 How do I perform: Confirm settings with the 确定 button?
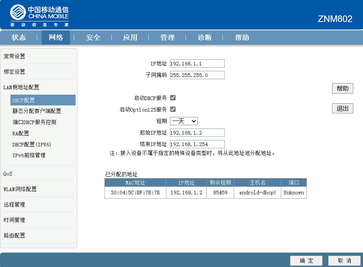click(x=306, y=261)
